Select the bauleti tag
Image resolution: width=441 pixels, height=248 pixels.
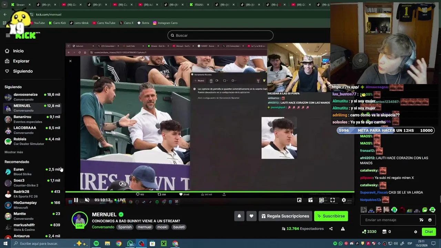[179, 227]
